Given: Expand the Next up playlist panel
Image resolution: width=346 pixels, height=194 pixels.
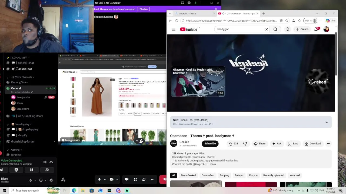Looking at the screenshot, I should (x=327, y=122).
